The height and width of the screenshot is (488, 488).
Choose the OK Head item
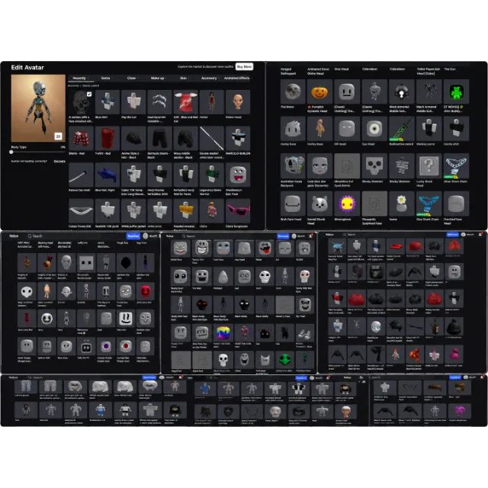(x=347, y=129)
